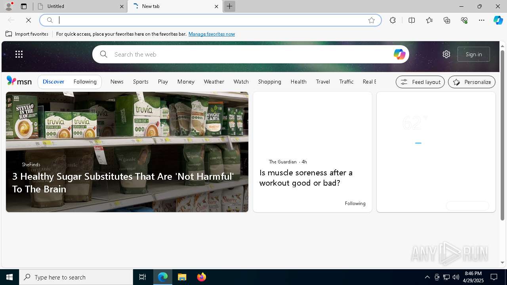Click Import favorites
Screen dimensions: 507x285
pyautogui.click(x=27, y=34)
